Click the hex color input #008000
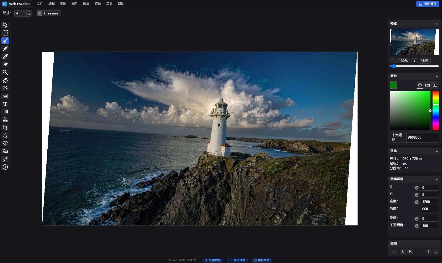 click(423, 137)
